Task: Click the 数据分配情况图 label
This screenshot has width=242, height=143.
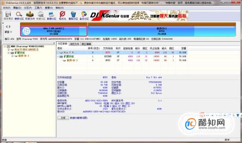Action: [x=79, y=118]
